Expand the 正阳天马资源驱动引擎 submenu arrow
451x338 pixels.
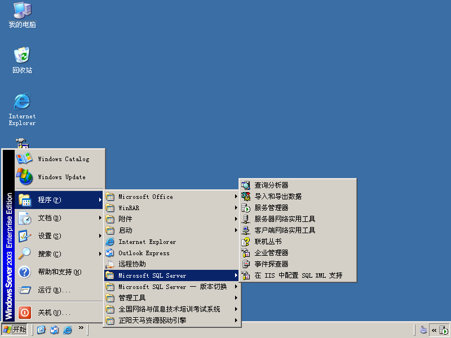point(236,320)
